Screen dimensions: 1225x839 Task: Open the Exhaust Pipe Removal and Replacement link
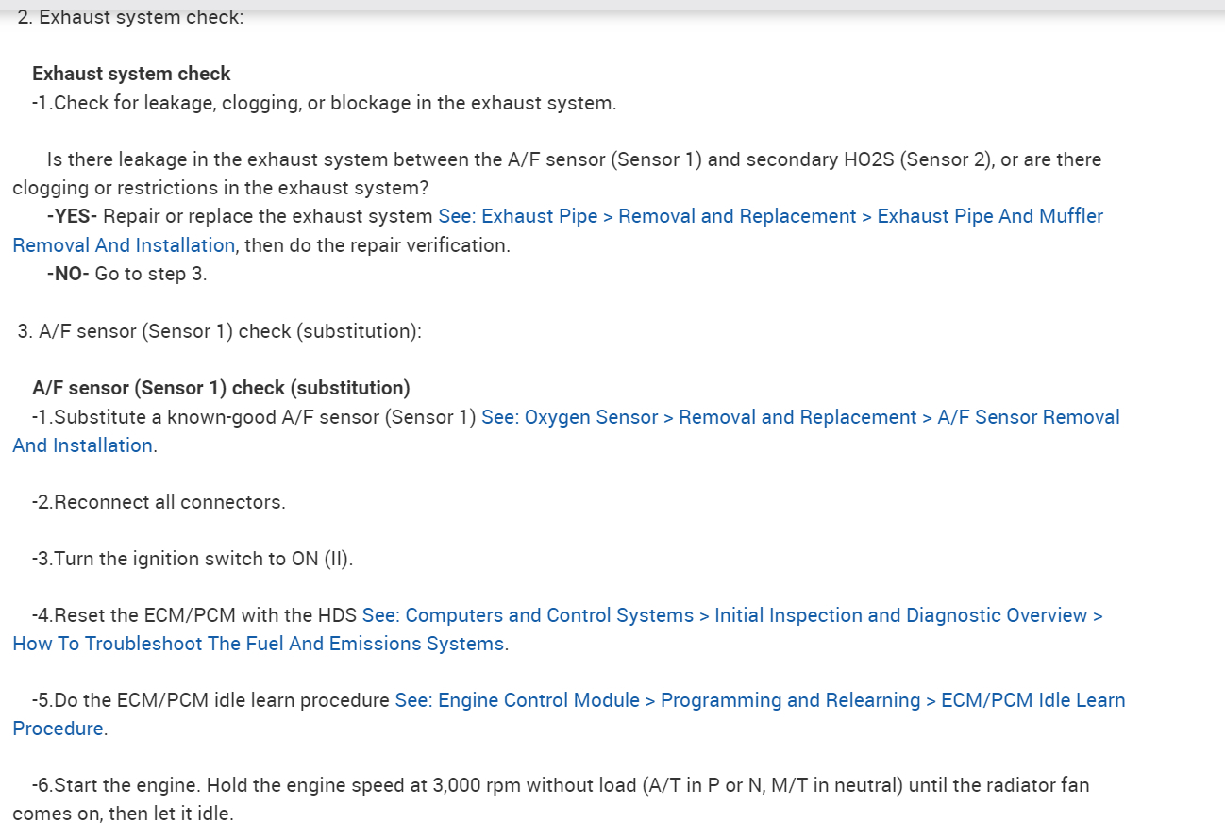[770, 216]
